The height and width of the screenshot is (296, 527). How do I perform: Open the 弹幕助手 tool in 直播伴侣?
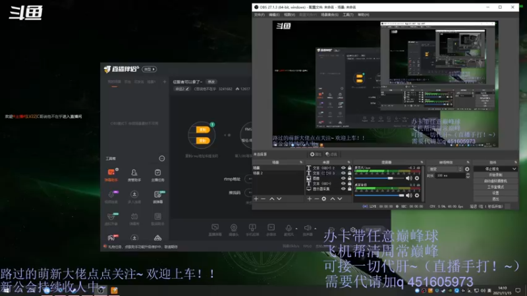[111, 175]
